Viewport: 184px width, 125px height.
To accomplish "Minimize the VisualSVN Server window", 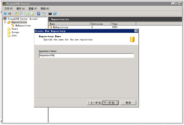I will (173, 4).
